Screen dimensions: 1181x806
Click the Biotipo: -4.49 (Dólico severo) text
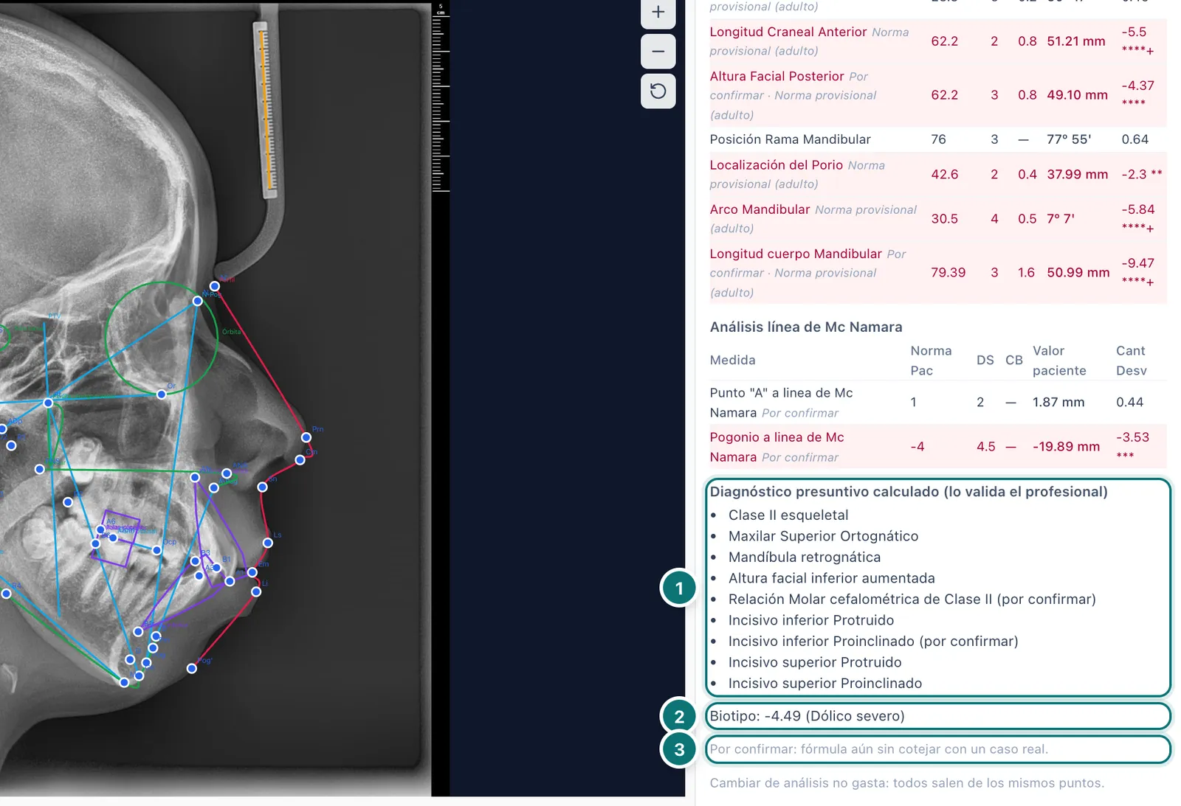(x=807, y=716)
